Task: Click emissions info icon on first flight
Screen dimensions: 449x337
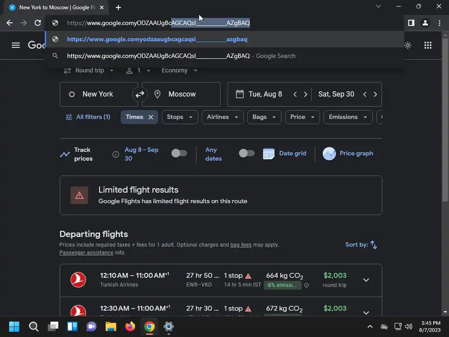Action: 306,285
